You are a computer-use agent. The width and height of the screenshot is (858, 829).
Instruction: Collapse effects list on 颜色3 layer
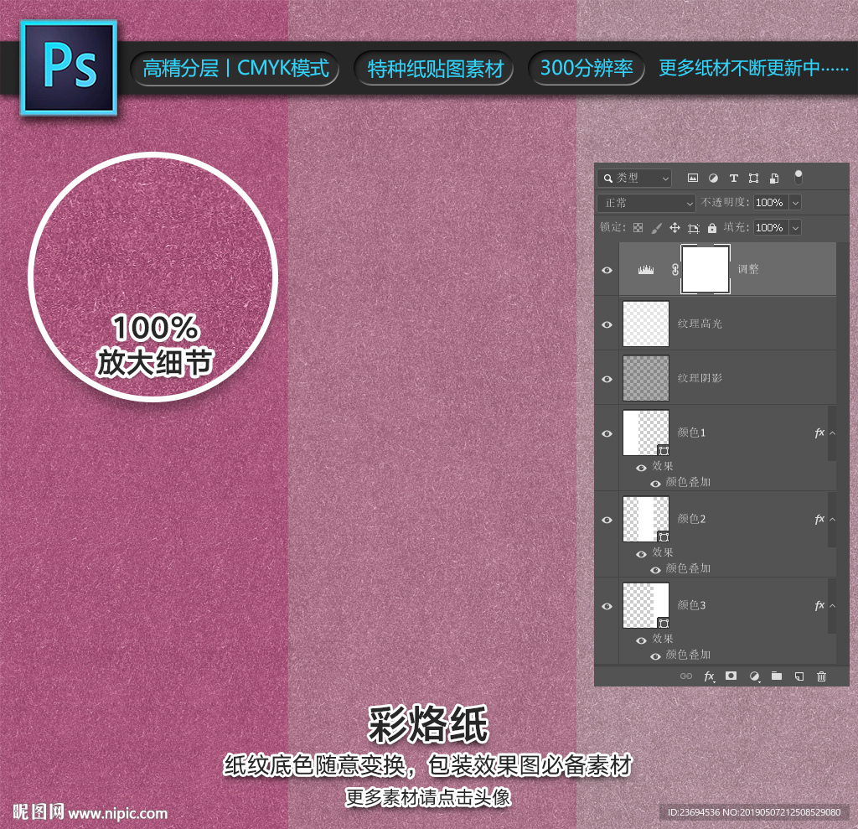[x=832, y=605]
